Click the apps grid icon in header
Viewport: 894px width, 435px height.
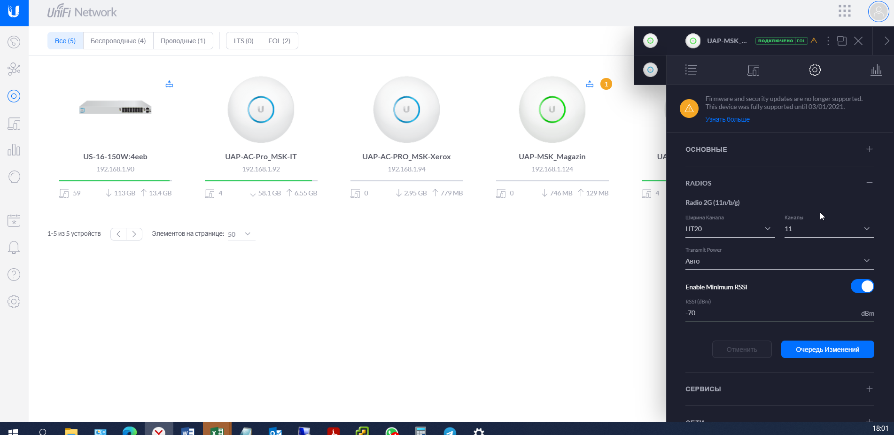[845, 11]
